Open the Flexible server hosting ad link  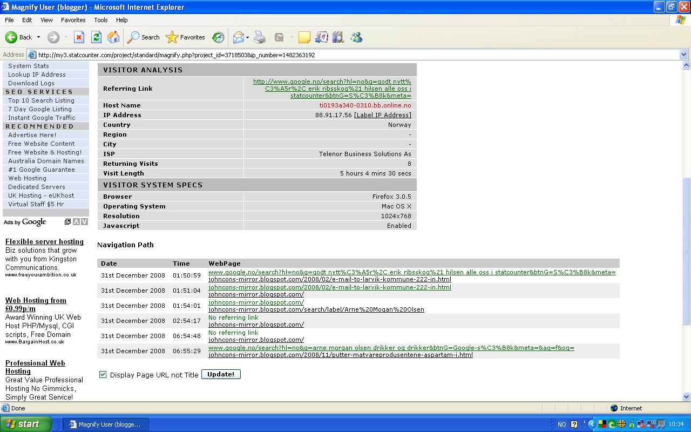pyautogui.click(x=44, y=241)
